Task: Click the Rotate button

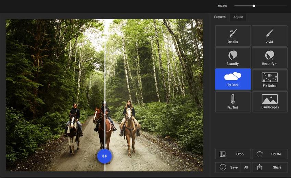Action: pos(269,154)
